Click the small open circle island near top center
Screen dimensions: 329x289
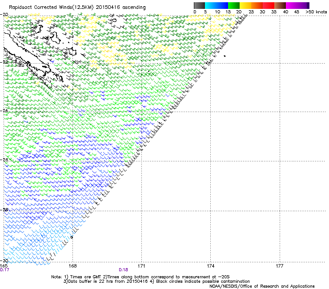115,20
